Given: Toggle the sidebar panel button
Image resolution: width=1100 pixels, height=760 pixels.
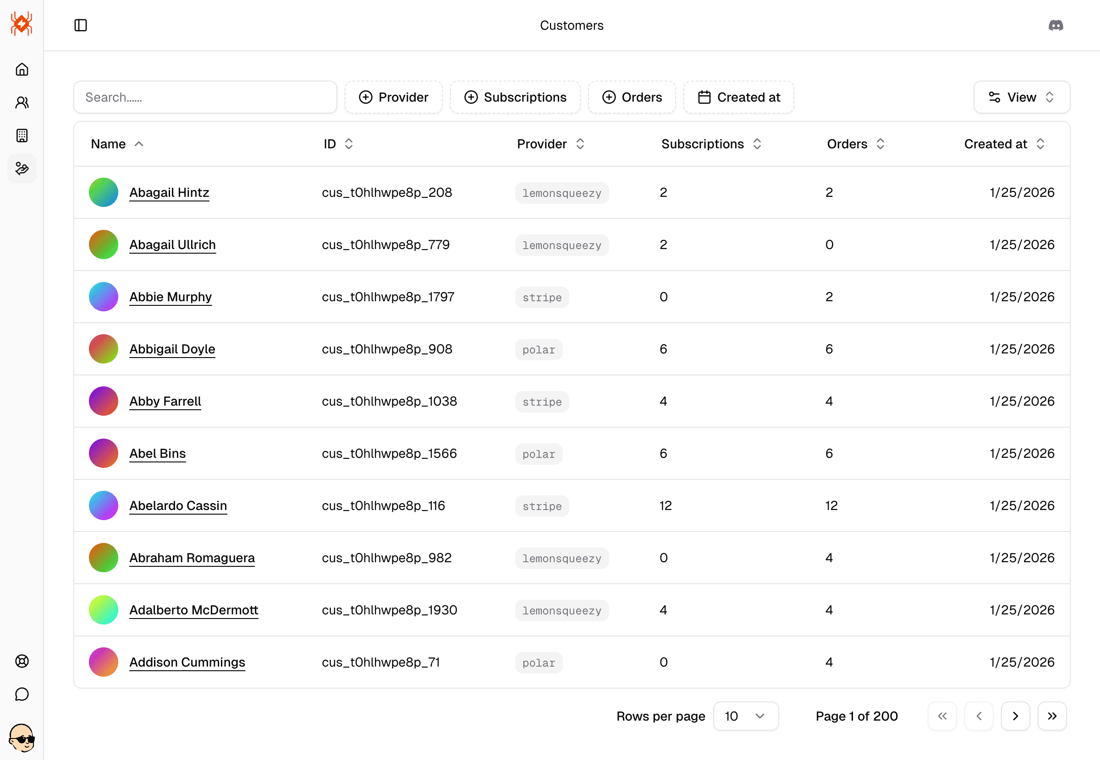Looking at the screenshot, I should click(x=81, y=25).
